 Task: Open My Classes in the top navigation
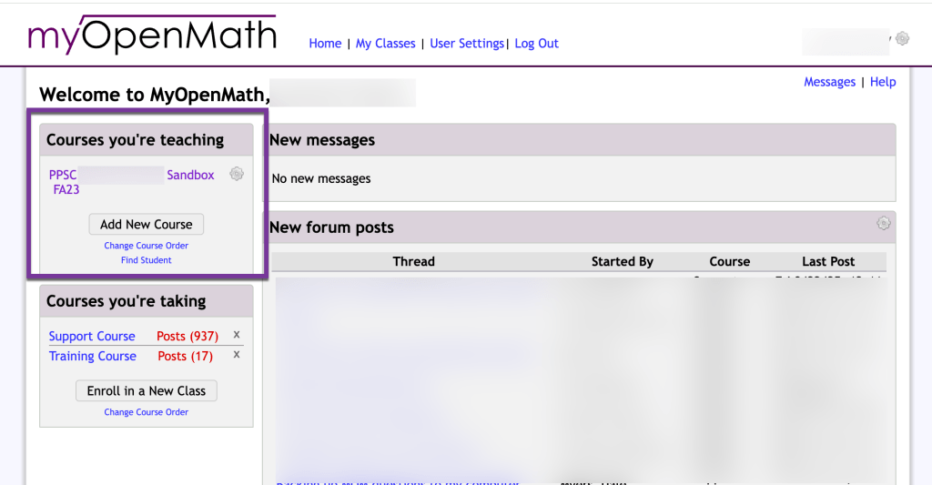point(385,44)
